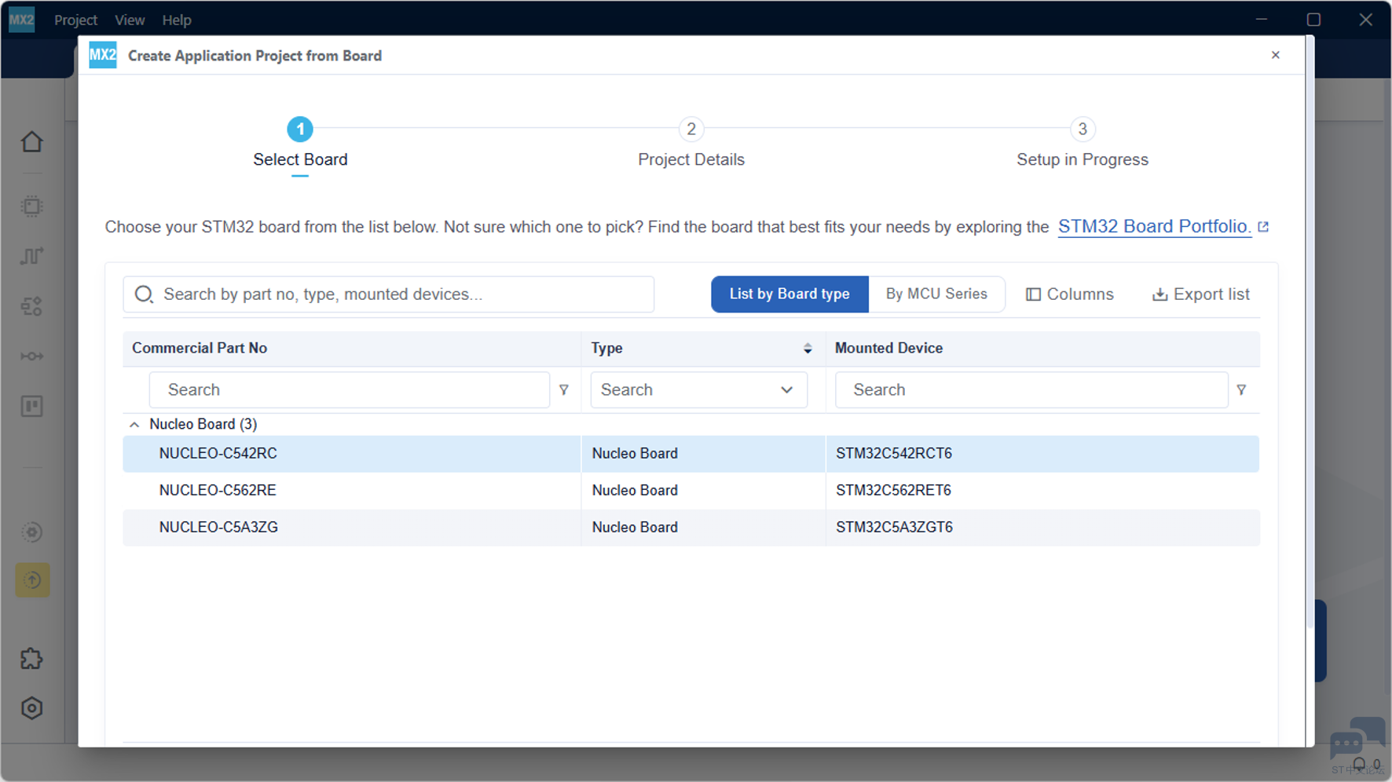1392x782 pixels.
Task: Click the Mounted Device search field
Action: [x=1031, y=390]
